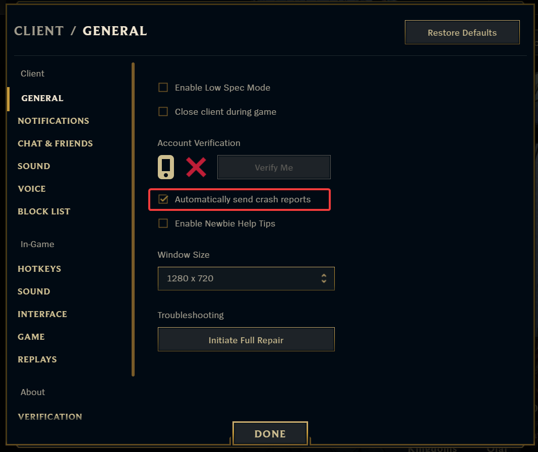Click Initiate Full Repair button
This screenshot has width=538, height=452.
[246, 339]
